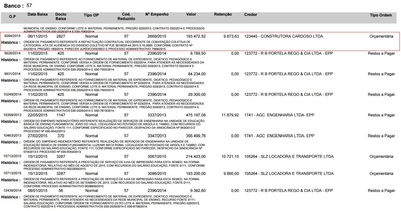401x211 pixels.
Task: Click the Retenção column header
Action: 223,14
